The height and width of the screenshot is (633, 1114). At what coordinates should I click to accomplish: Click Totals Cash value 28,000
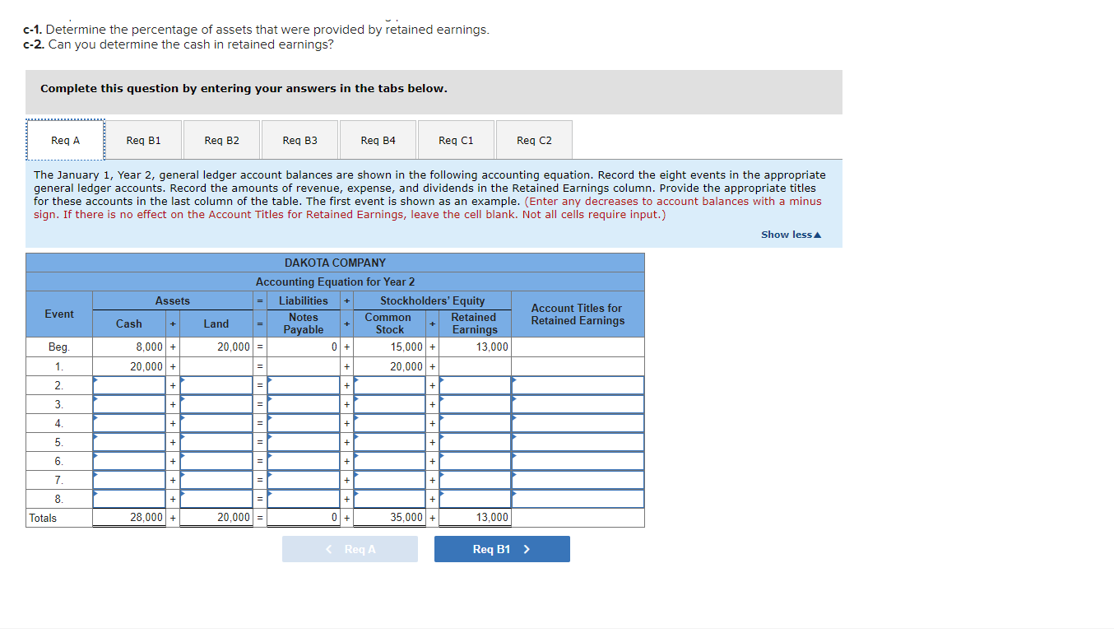[146, 518]
